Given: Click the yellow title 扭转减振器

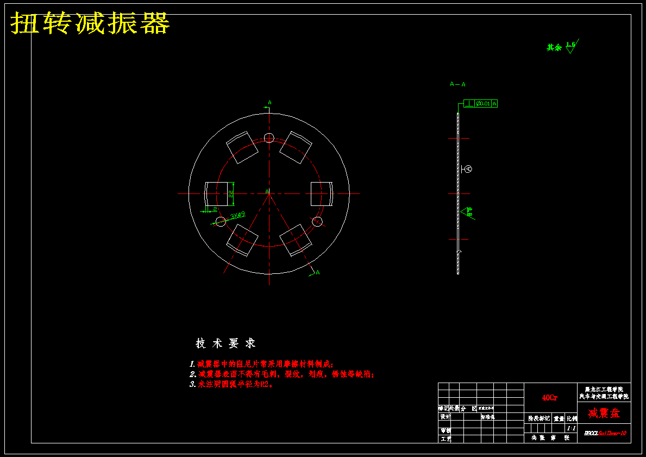Looking at the screenshot, I should (90, 23).
